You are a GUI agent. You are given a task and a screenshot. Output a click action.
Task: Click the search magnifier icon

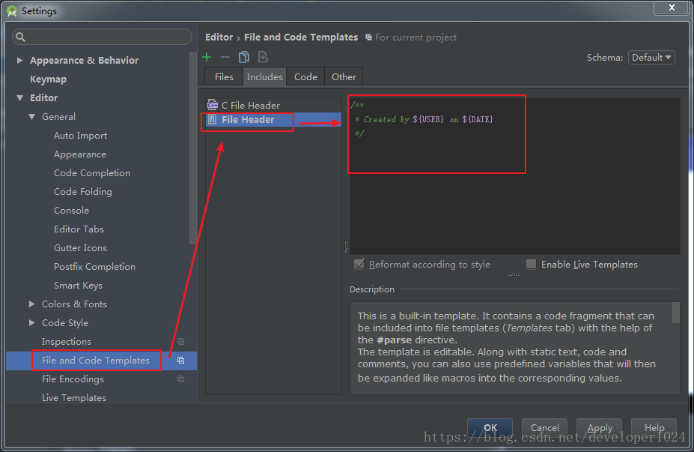pyautogui.click(x=20, y=37)
